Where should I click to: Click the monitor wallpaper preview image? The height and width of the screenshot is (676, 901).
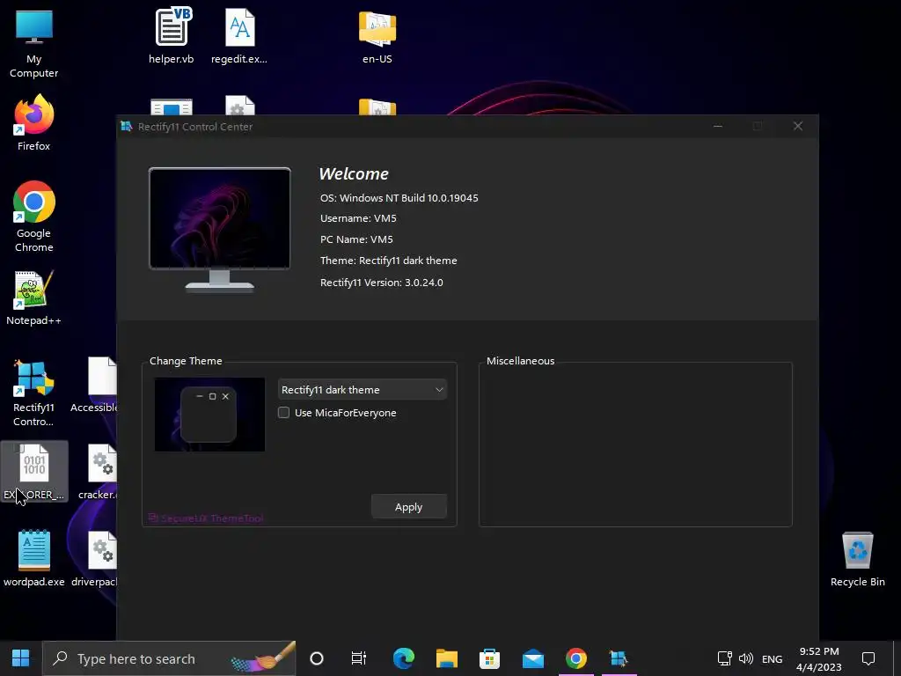click(219, 218)
